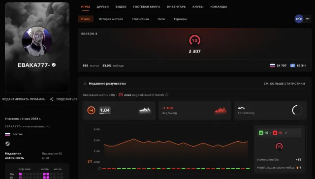
Task: Click the 53.0% победы stat
Action: click(113, 65)
